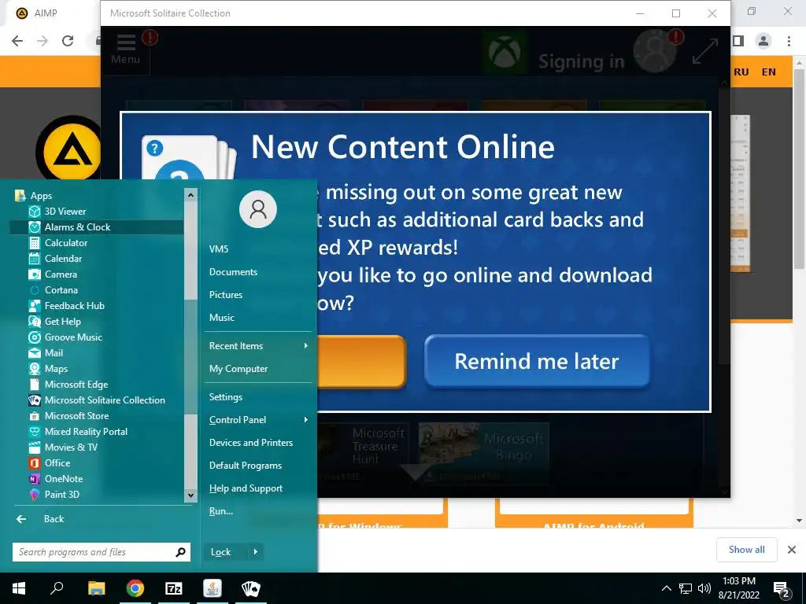Screen dimensions: 806x604
Task: Switch AIMP site language to EN
Action: [x=768, y=72]
